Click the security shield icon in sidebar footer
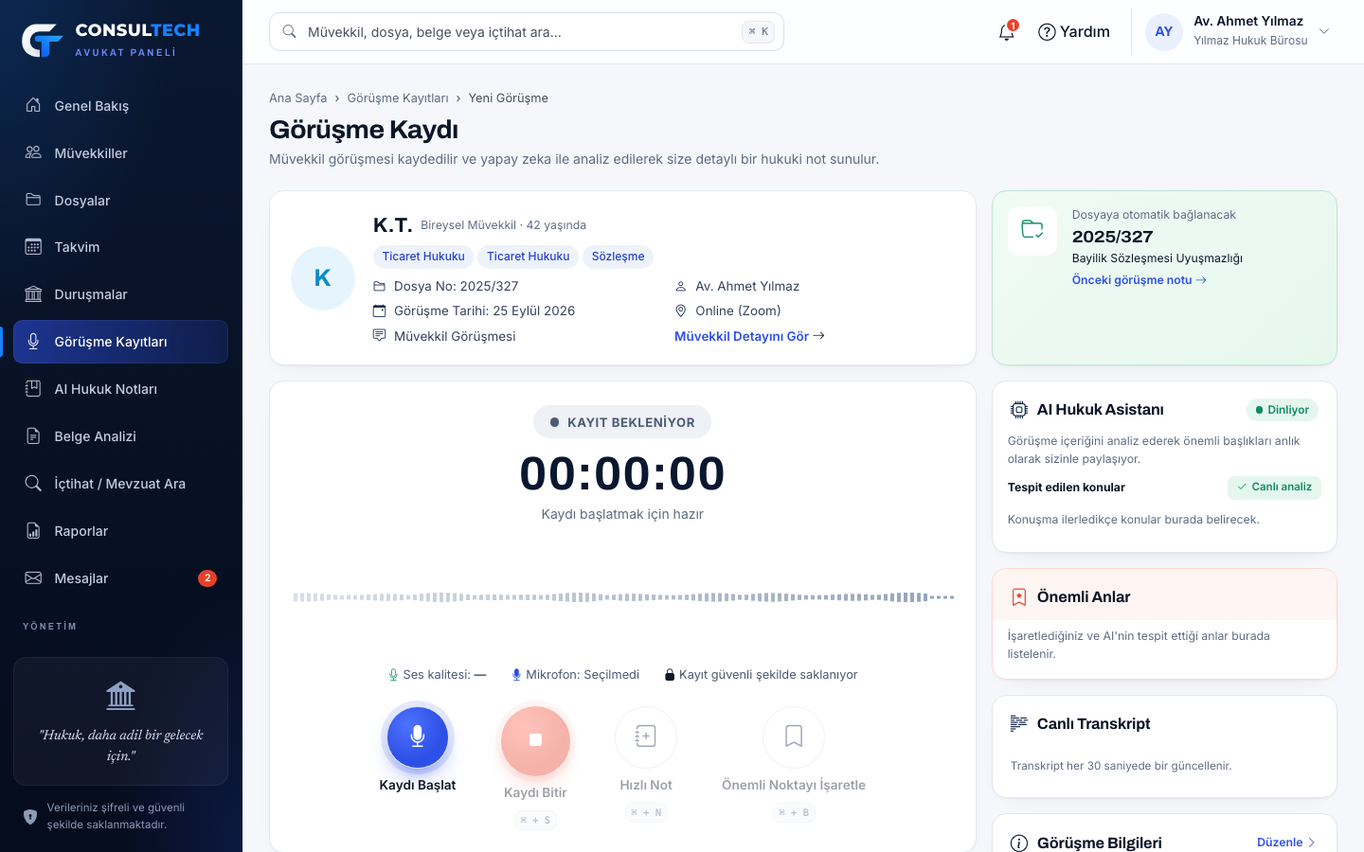1364x852 pixels. 30,816
